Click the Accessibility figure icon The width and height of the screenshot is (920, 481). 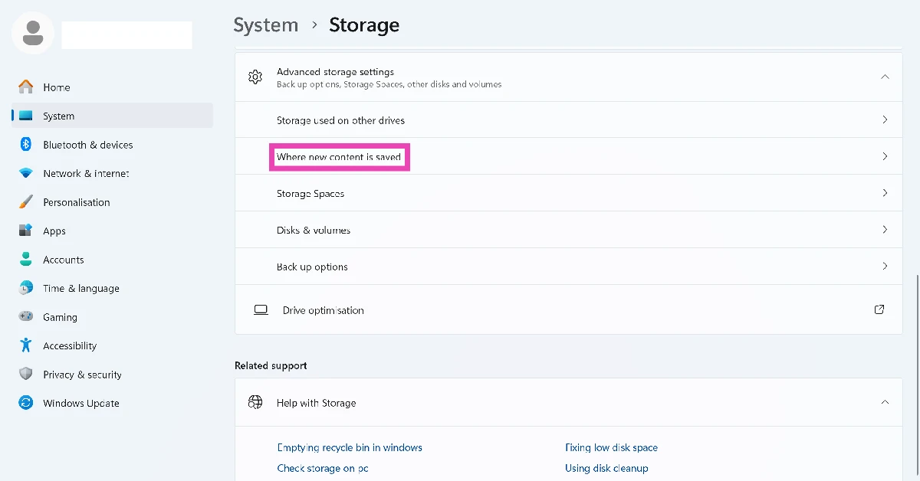26,345
